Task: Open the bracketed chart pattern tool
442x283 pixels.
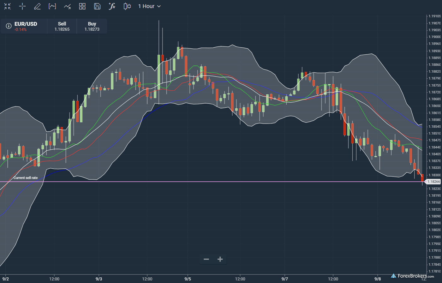Action: 52,6
